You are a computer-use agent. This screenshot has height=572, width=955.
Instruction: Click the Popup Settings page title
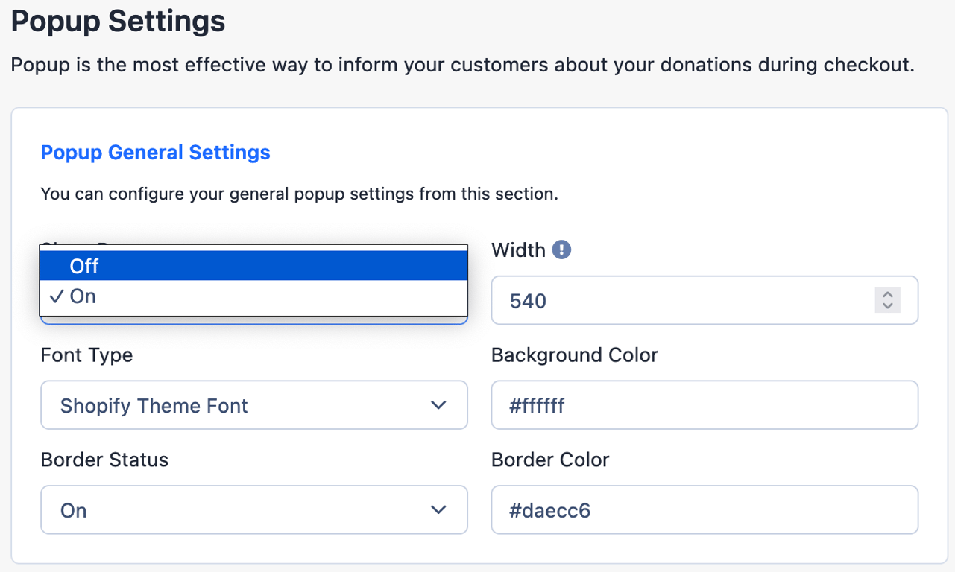pyautogui.click(x=118, y=21)
